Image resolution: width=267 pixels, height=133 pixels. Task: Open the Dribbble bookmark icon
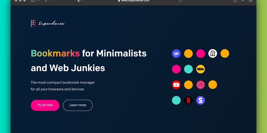[x=201, y=85]
